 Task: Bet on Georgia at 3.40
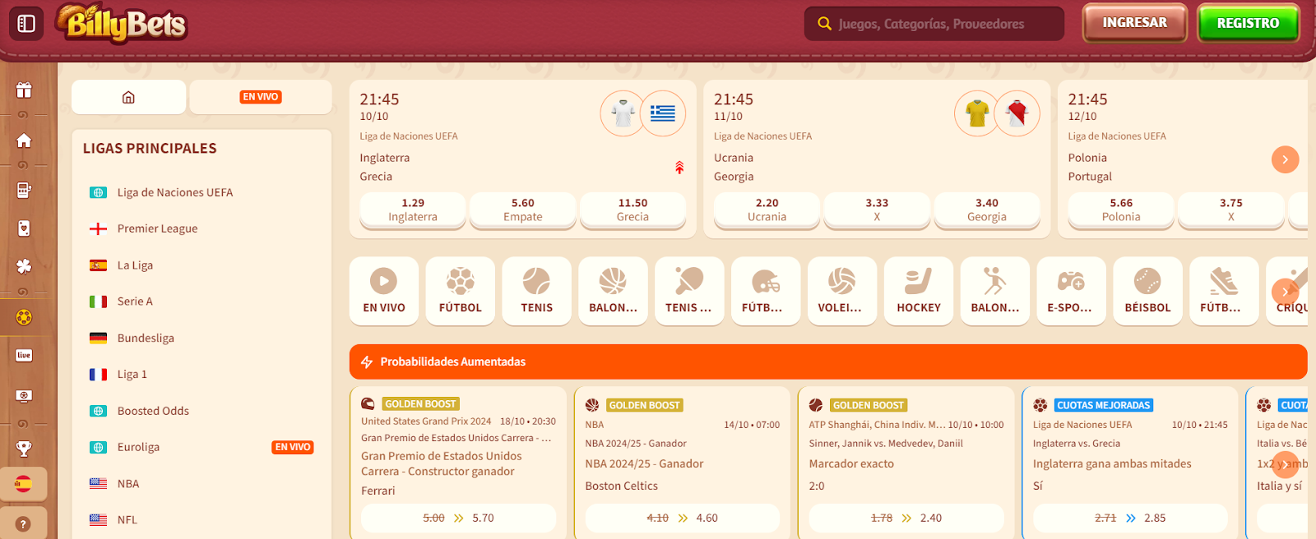[987, 210]
